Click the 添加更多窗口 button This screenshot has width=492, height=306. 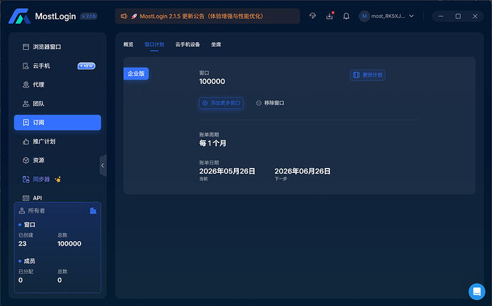coord(221,102)
